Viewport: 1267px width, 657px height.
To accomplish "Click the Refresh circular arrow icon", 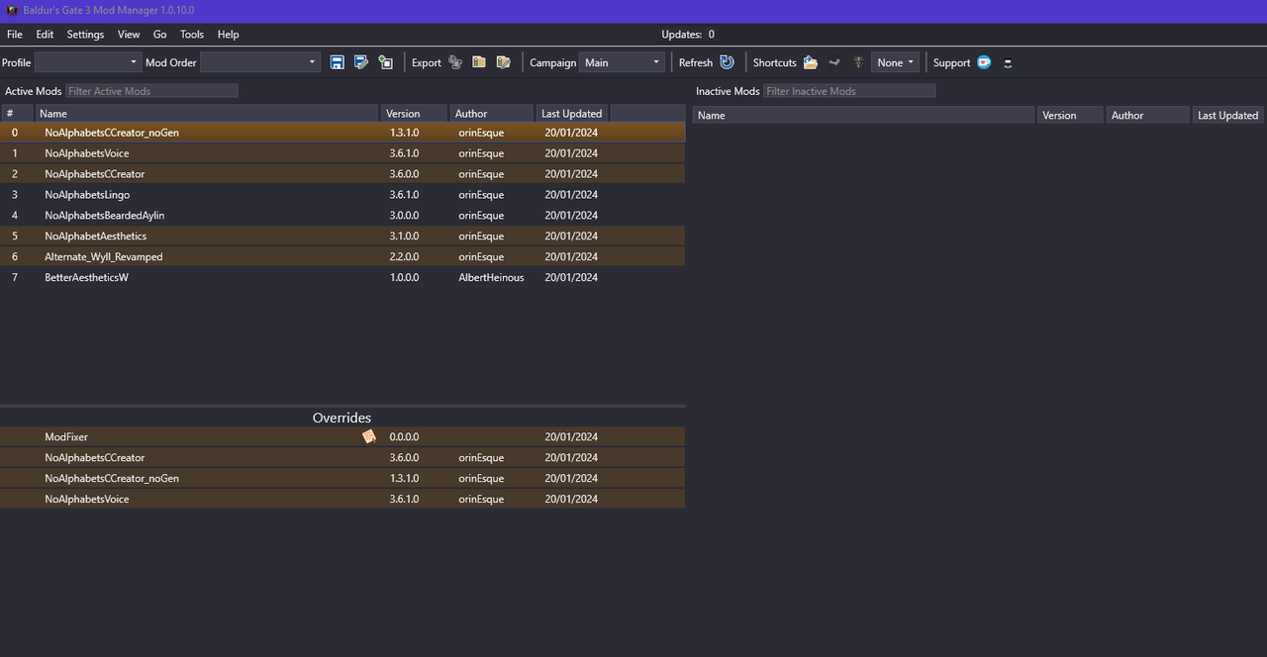I will pyautogui.click(x=728, y=62).
